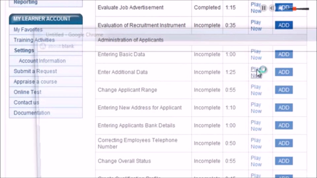Select the Entering Applicants Bank Details title
Viewport: 317px width, 178px height.
tap(137, 125)
